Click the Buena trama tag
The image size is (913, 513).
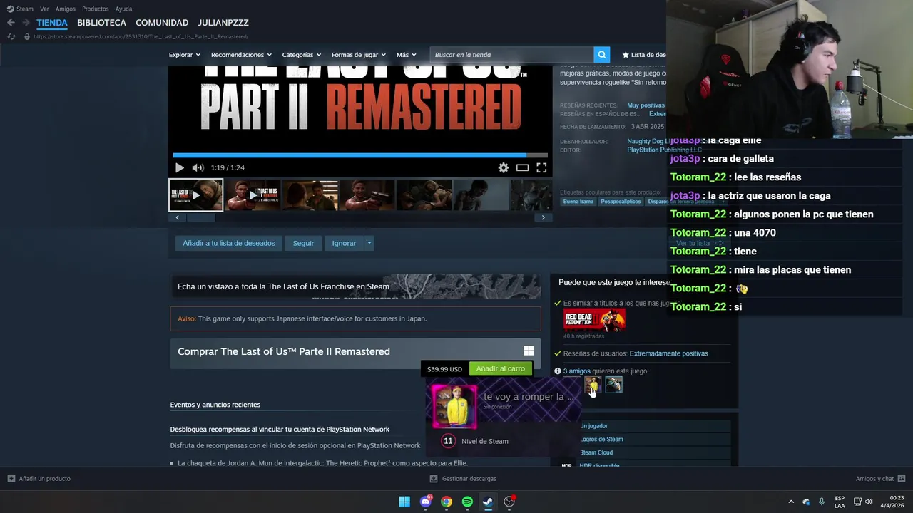pyautogui.click(x=578, y=202)
